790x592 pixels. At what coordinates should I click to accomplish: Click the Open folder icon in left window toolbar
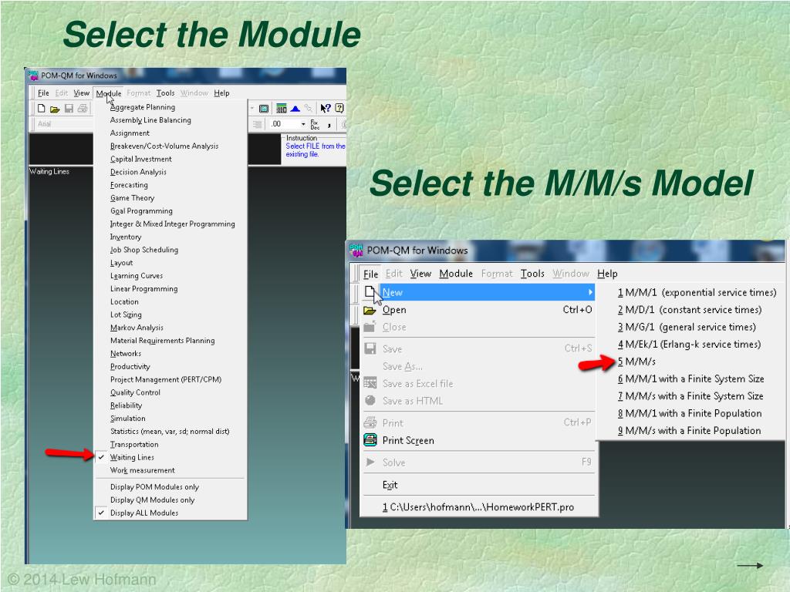coord(55,109)
